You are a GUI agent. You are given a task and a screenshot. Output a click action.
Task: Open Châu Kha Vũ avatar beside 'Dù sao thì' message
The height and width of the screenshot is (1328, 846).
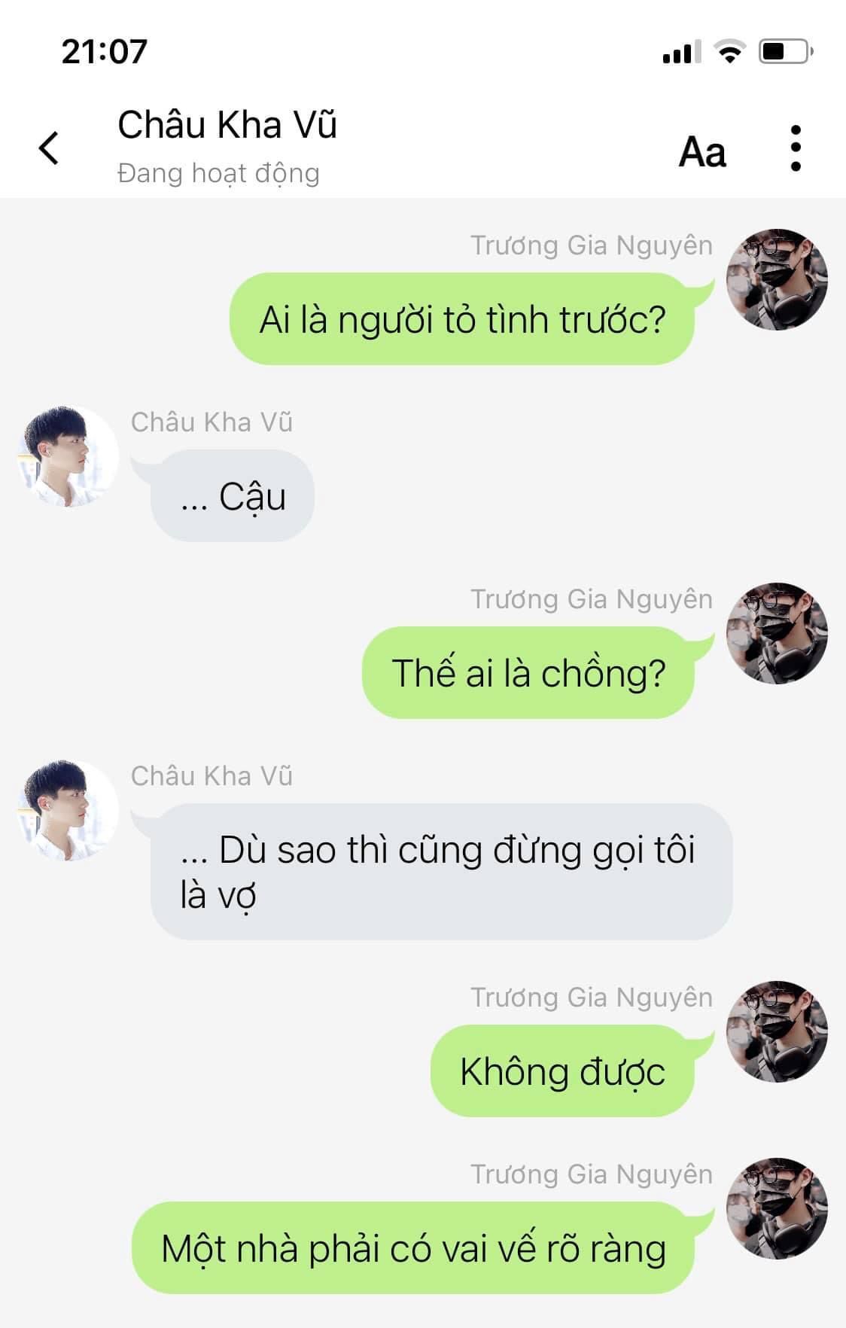pos(68,810)
